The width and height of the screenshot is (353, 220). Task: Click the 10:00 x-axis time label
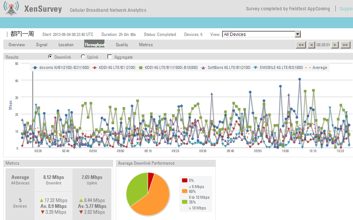pos(285,151)
